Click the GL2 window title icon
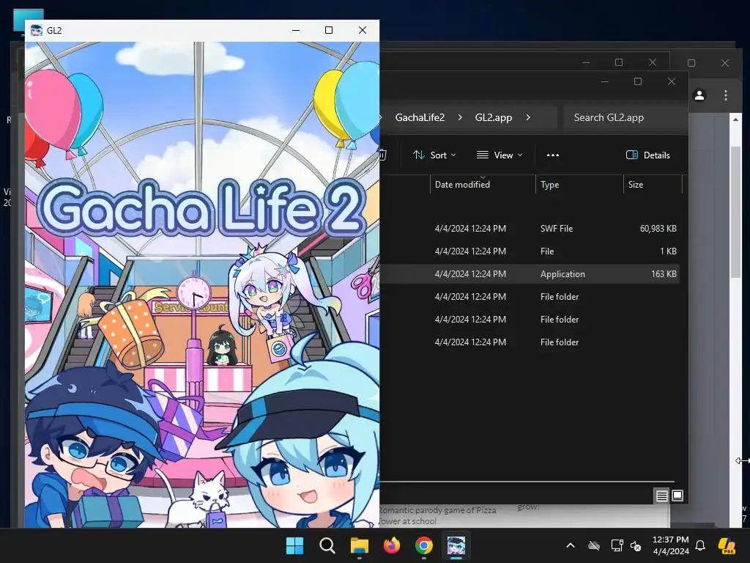Image resolution: width=750 pixels, height=563 pixels. pyautogui.click(x=37, y=30)
